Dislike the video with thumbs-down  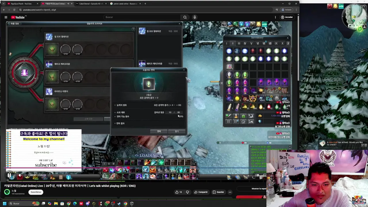pyautogui.click(x=187, y=192)
